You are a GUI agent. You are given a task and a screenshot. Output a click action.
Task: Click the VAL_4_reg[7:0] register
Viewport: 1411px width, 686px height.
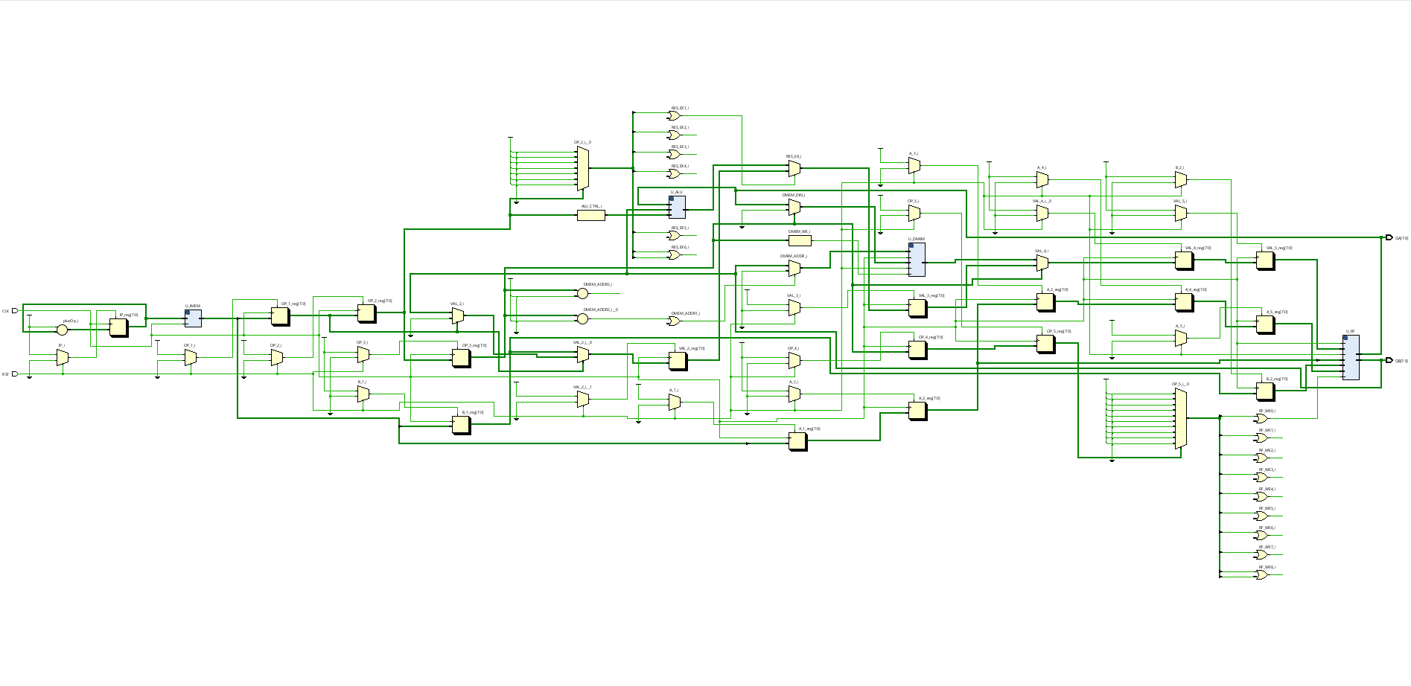(1185, 260)
